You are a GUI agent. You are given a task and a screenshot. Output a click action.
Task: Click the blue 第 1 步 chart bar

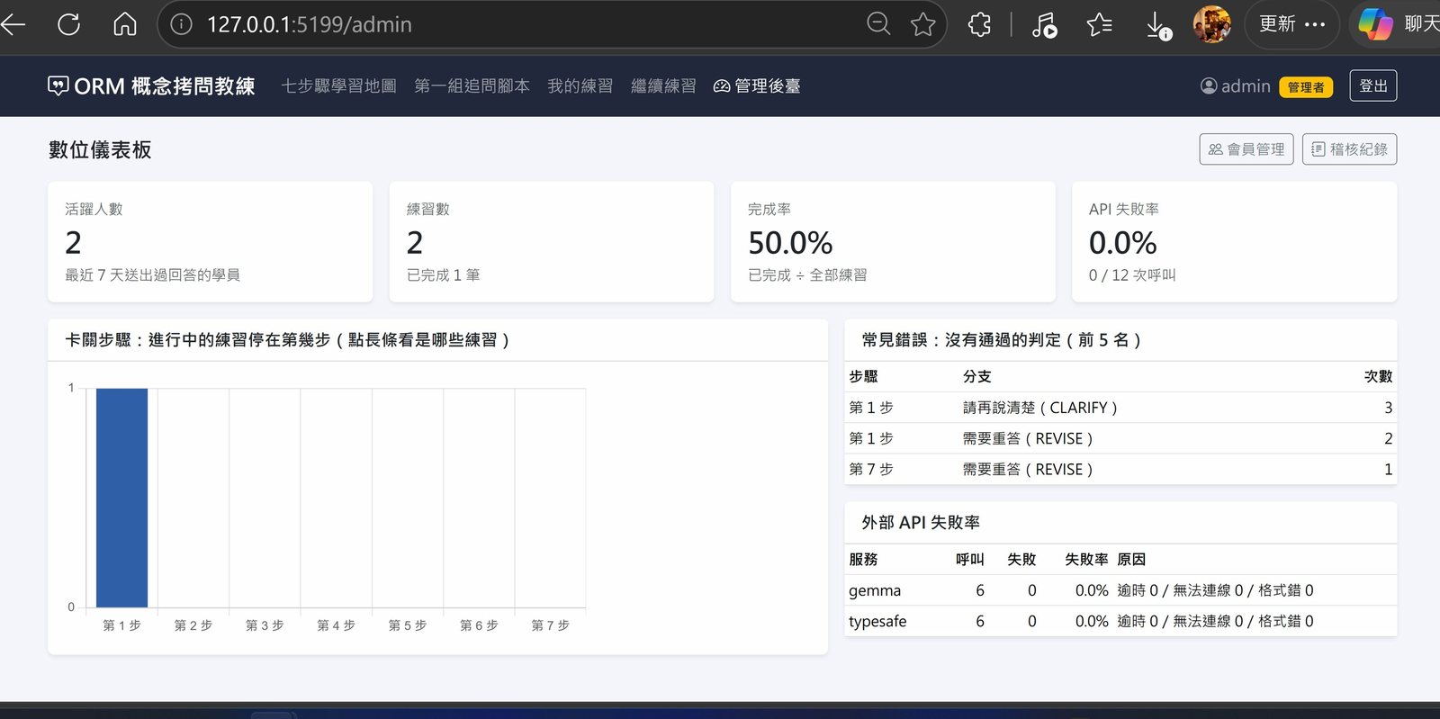point(121,498)
